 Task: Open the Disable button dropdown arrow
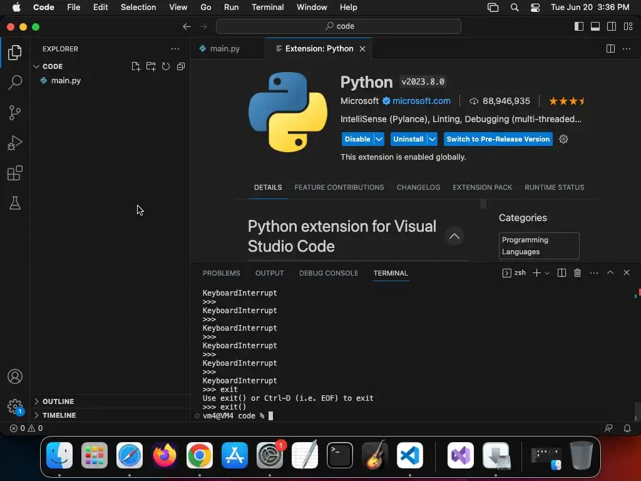click(379, 139)
